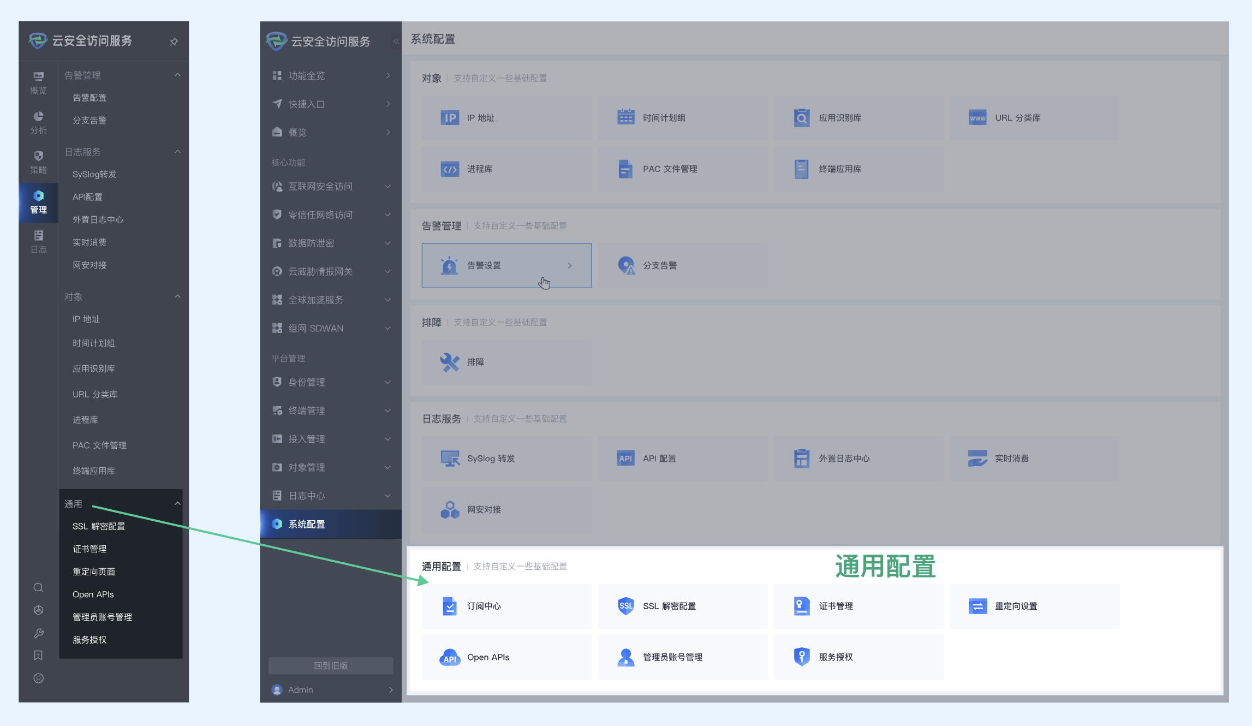The image size is (1252, 726).
Task: Click the search icon at the sidebar bottom
Action: [x=38, y=587]
